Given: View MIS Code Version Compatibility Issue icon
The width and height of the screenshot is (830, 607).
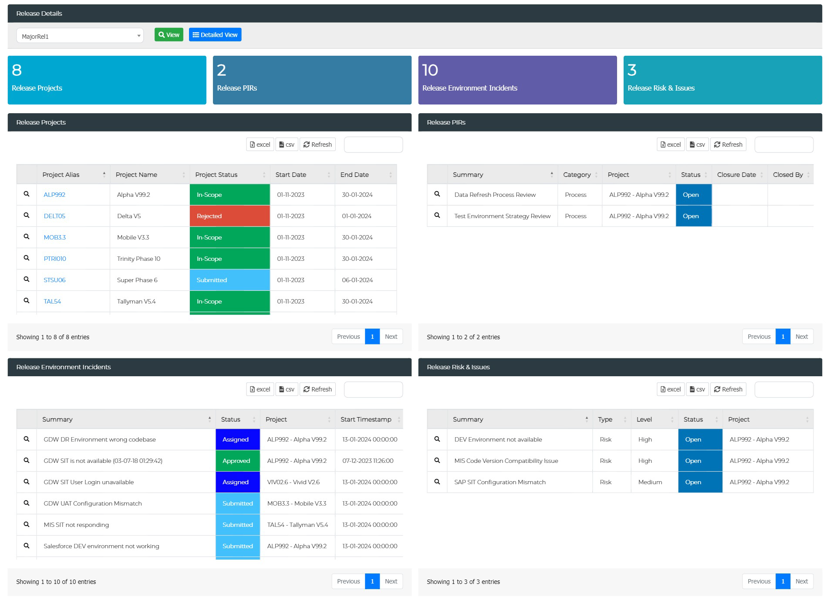Looking at the screenshot, I should tap(437, 460).
